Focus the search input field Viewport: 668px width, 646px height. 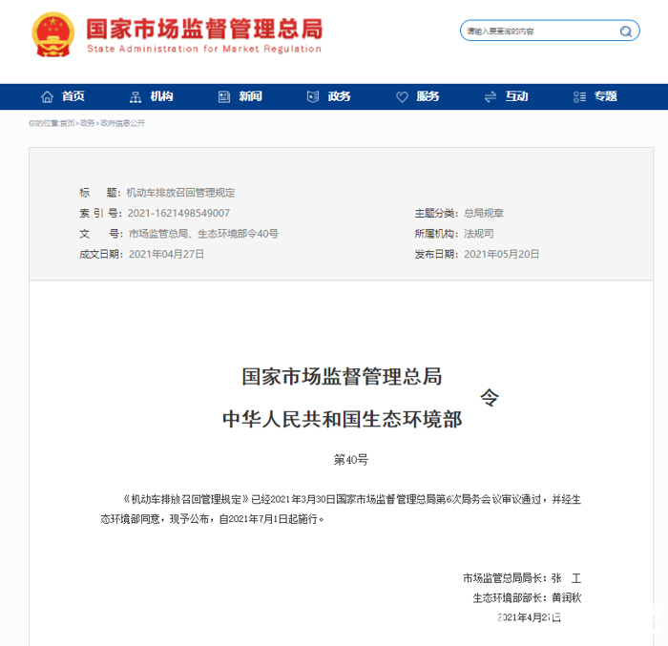pyautogui.click(x=537, y=31)
